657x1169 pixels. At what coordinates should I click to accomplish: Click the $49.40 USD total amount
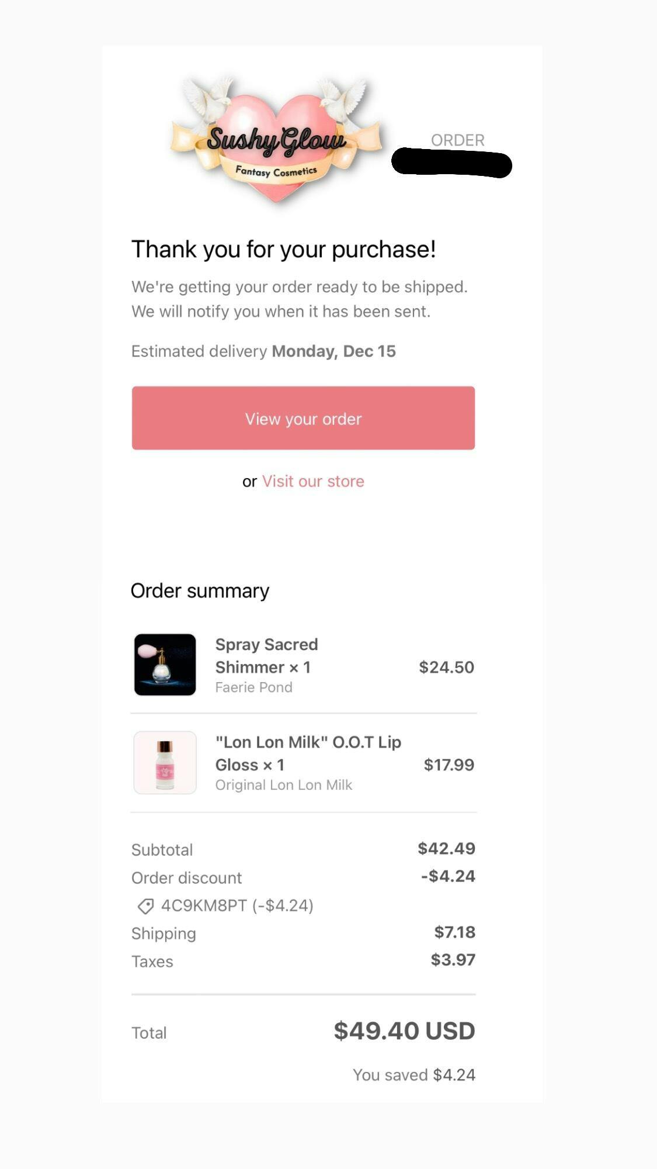(x=404, y=1031)
